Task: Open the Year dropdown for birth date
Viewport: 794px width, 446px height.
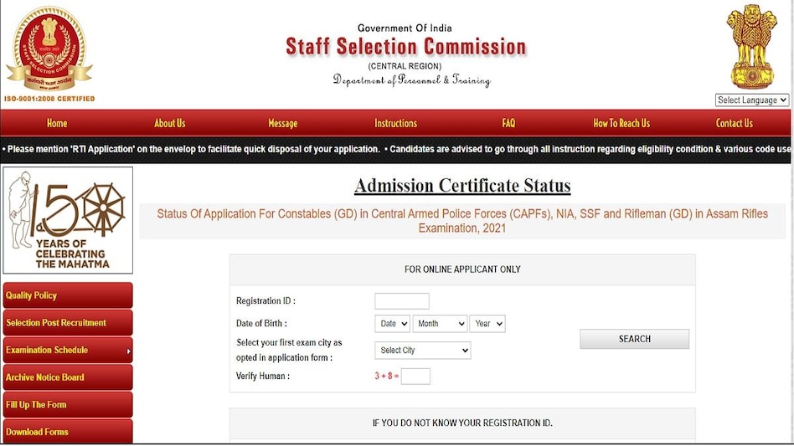Action: [487, 324]
